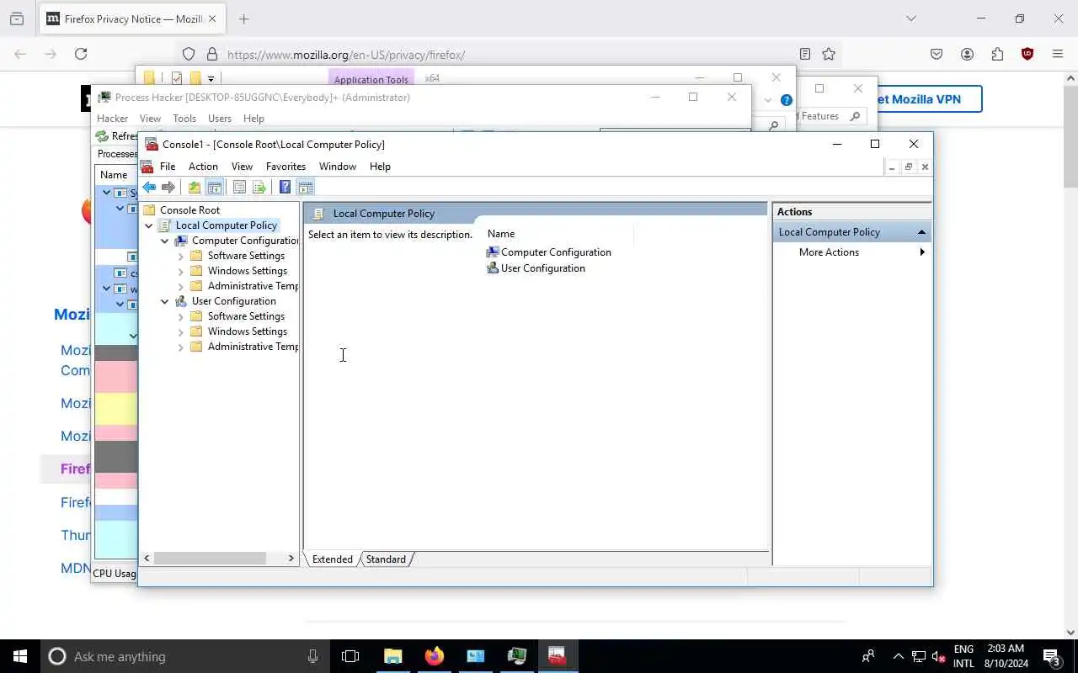This screenshot has height=673, width=1078.
Task: Expand Software Settings under User Configuration
Action: coord(181,316)
